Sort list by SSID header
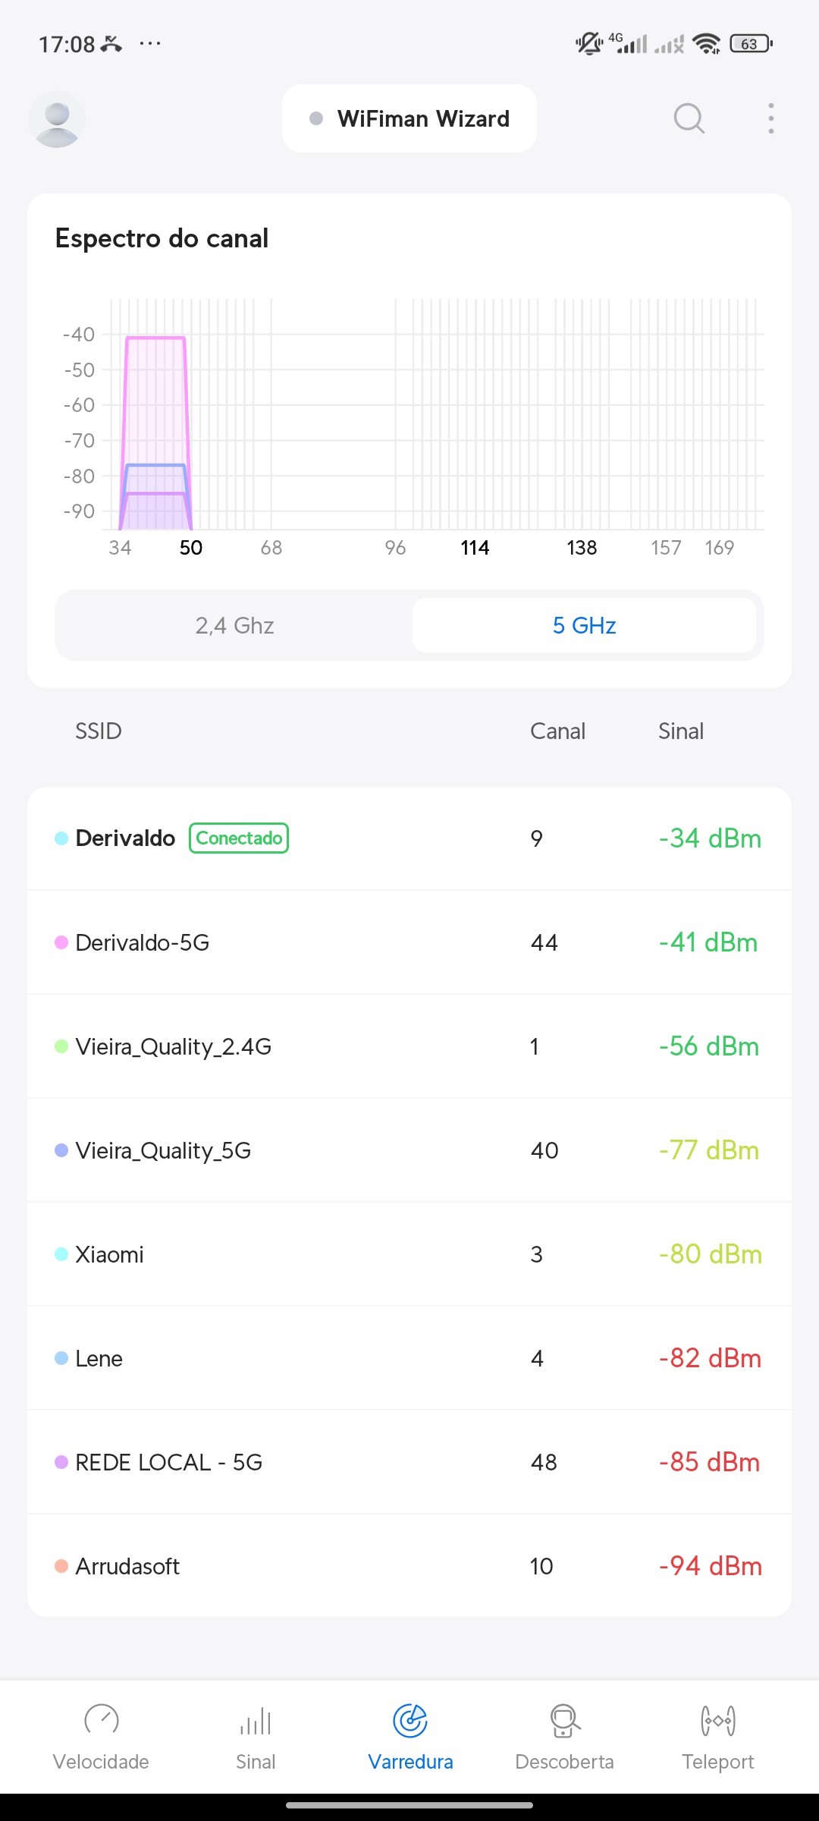Screen dimensions: 819x1821 coord(99,731)
